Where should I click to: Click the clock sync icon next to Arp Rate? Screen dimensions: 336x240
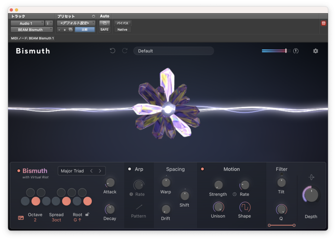click(131, 194)
